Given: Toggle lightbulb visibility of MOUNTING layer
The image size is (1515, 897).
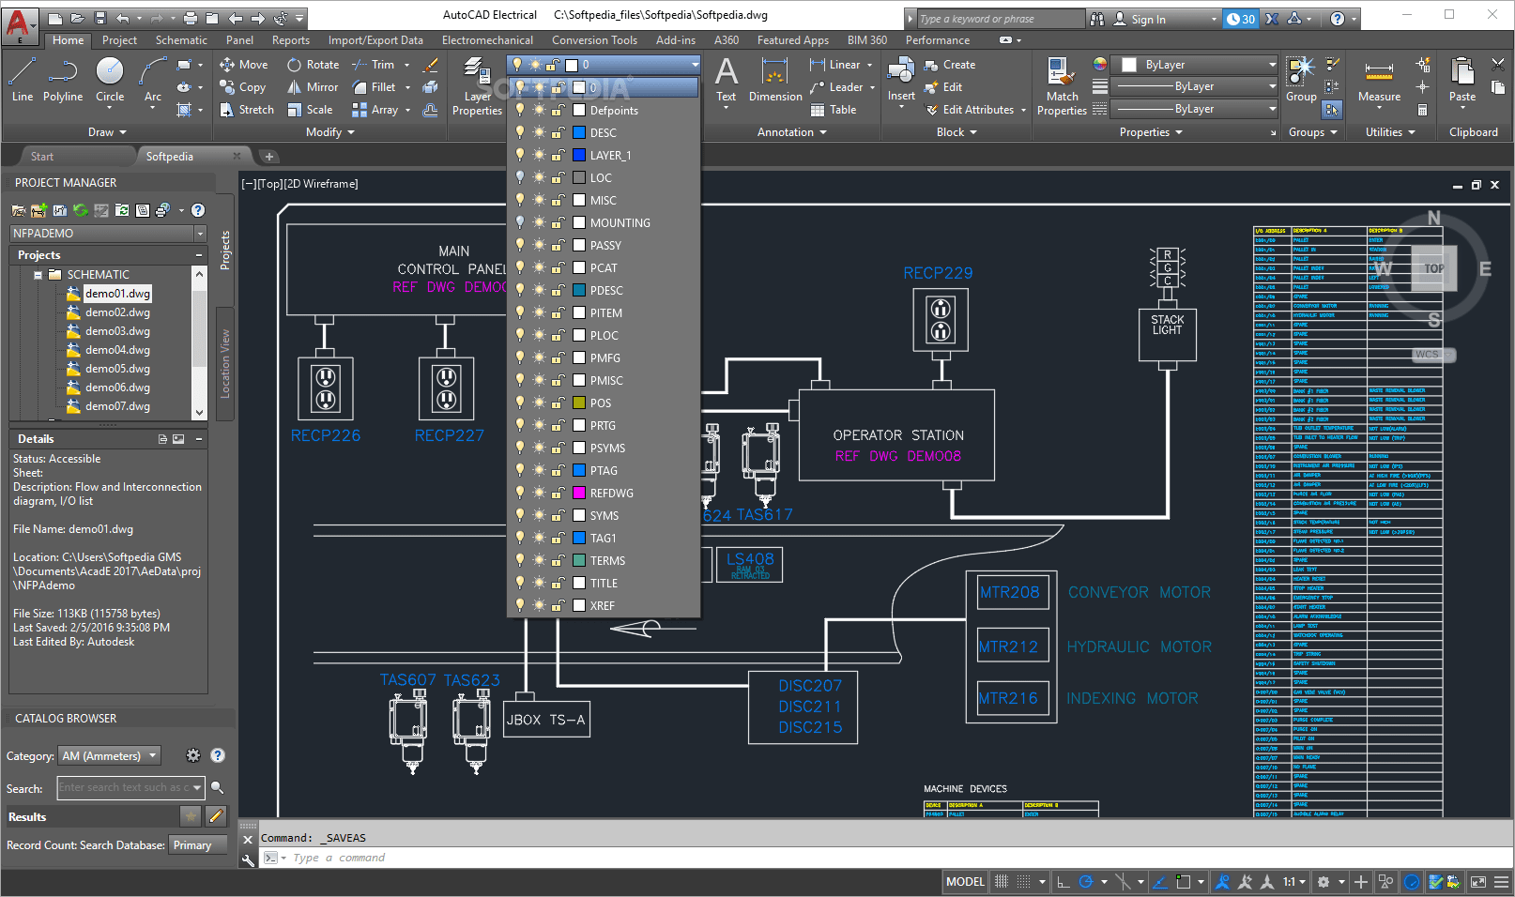Looking at the screenshot, I should [x=520, y=222].
